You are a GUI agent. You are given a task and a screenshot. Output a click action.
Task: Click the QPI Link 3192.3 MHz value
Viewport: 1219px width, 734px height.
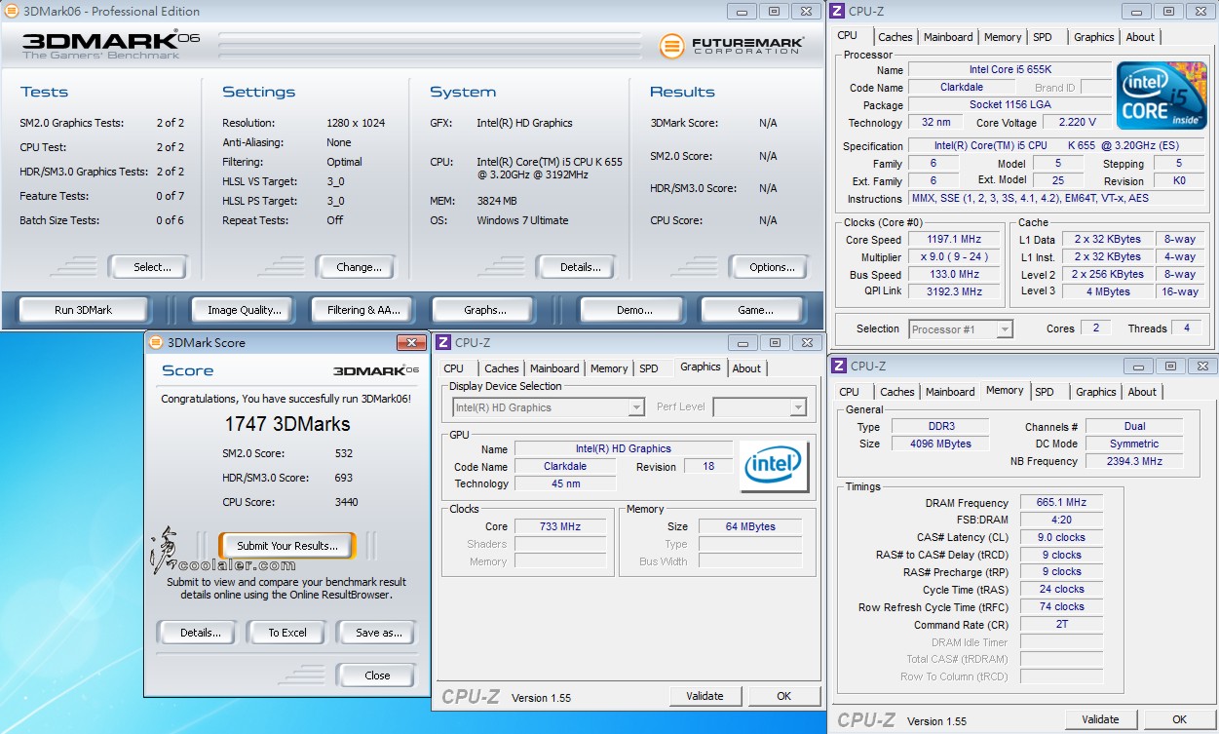coord(956,291)
